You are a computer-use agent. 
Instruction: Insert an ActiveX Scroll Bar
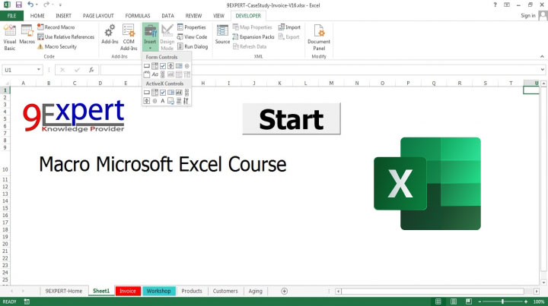(187, 93)
